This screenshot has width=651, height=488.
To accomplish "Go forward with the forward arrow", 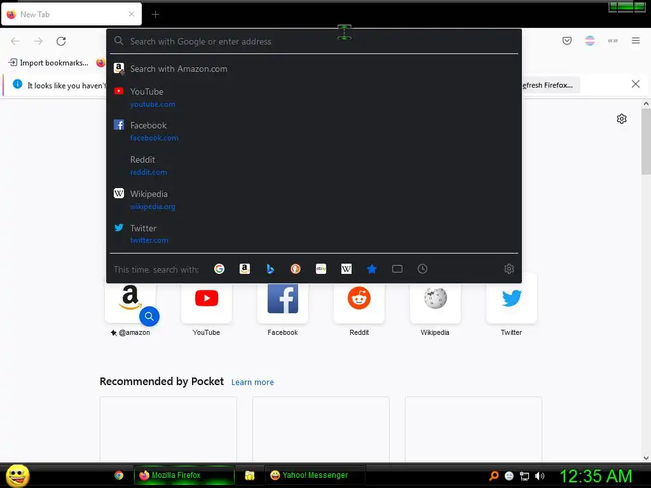I will [x=38, y=41].
